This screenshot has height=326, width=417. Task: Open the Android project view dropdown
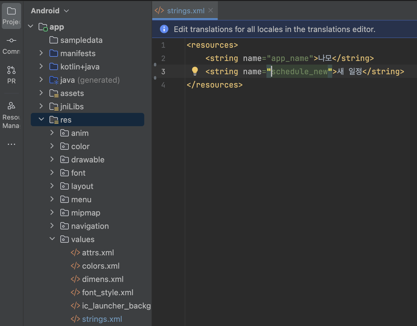pos(50,11)
